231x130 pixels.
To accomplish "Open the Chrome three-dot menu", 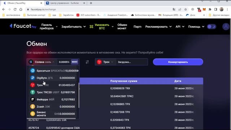I will [227, 9].
